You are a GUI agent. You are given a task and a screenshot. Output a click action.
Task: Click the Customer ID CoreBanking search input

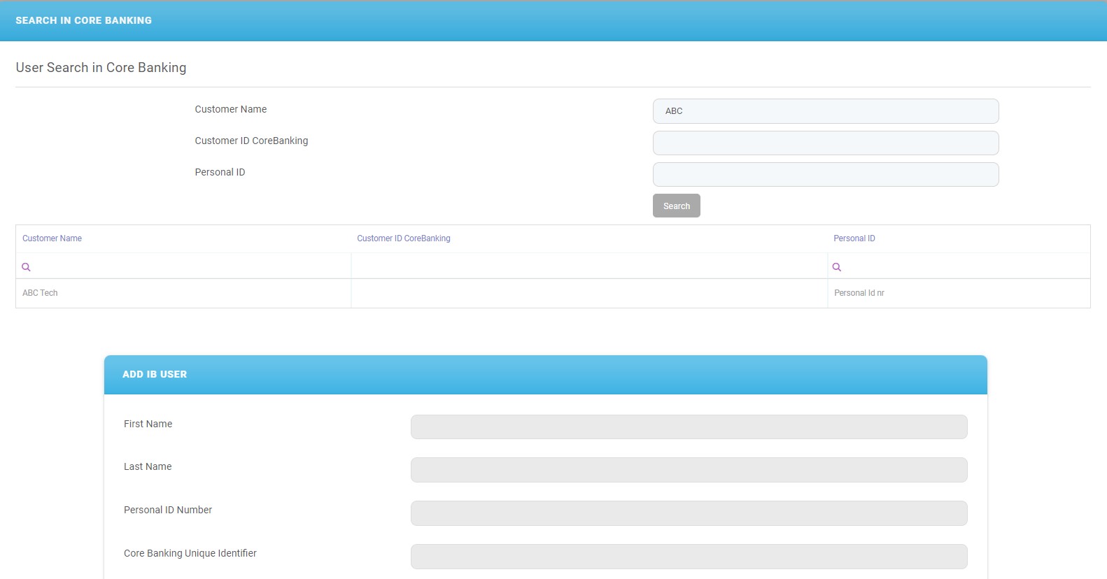click(825, 143)
